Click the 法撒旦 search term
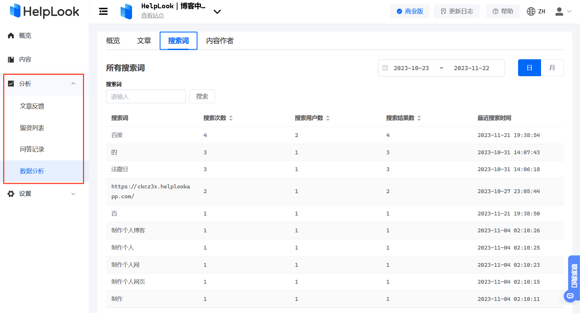 pyautogui.click(x=120, y=169)
